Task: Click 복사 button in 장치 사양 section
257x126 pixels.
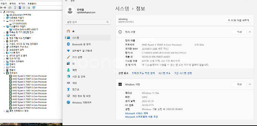Action: (239, 32)
